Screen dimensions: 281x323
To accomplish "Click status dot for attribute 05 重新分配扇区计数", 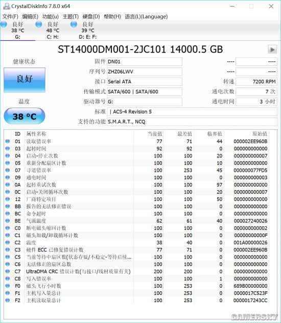I will 8,163.
